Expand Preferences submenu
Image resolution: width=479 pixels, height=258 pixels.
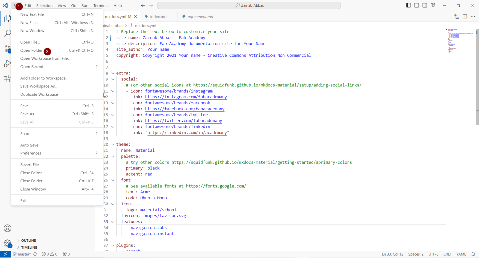tap(57, 153)
